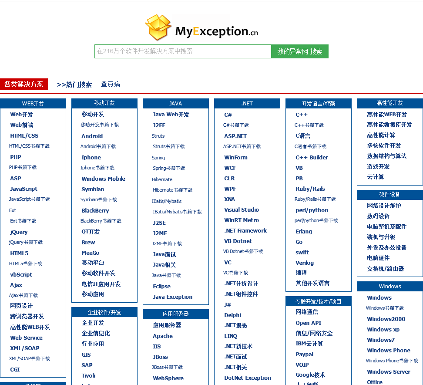Image resolution: width=423 pixels, height=385 pixels.
Task: Visit the 网页设计 link
Action: [x=21, y=306]
